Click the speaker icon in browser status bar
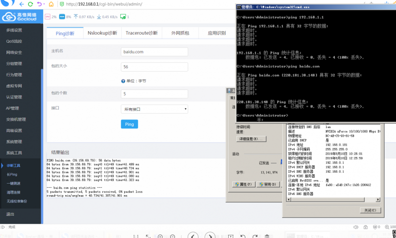This screenshot has width=396, height=238. click(356, 227)
